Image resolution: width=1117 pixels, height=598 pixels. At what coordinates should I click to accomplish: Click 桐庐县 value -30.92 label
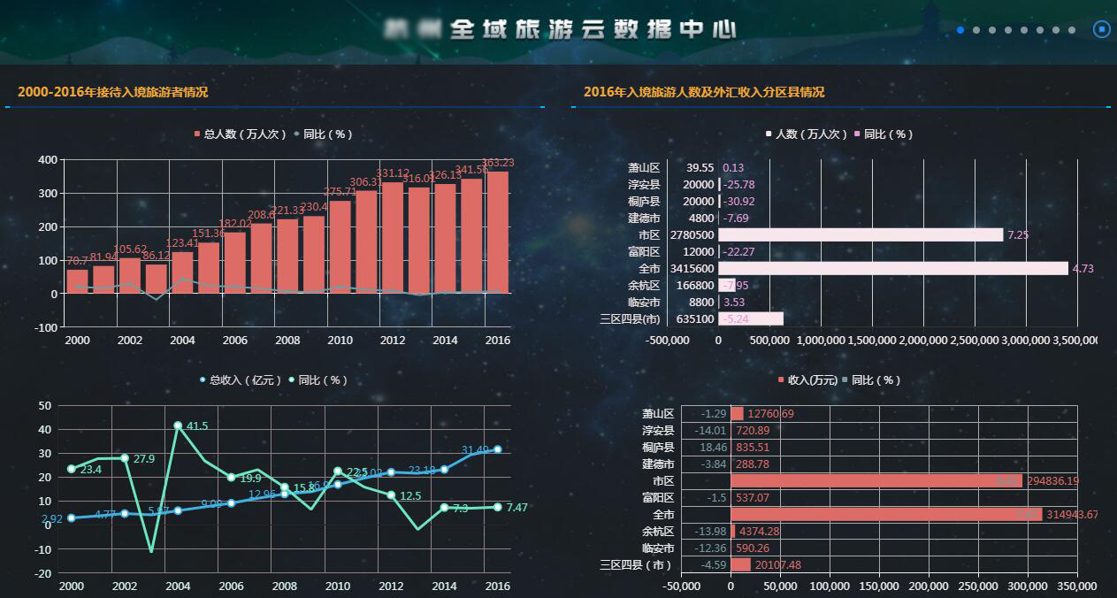pos(739,202)
